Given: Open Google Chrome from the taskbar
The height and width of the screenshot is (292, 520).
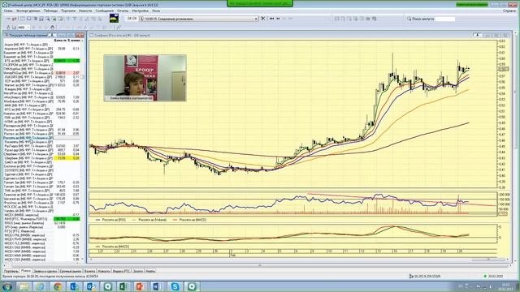Looking at the screenshot, I should pos(58,286).
